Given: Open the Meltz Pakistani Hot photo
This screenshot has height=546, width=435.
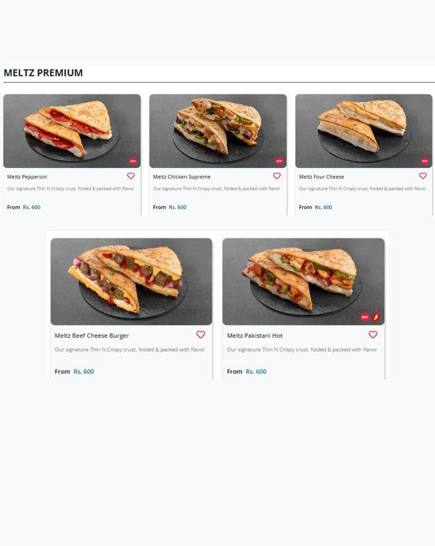Looking at the screenshot, I should coord(303,281).
